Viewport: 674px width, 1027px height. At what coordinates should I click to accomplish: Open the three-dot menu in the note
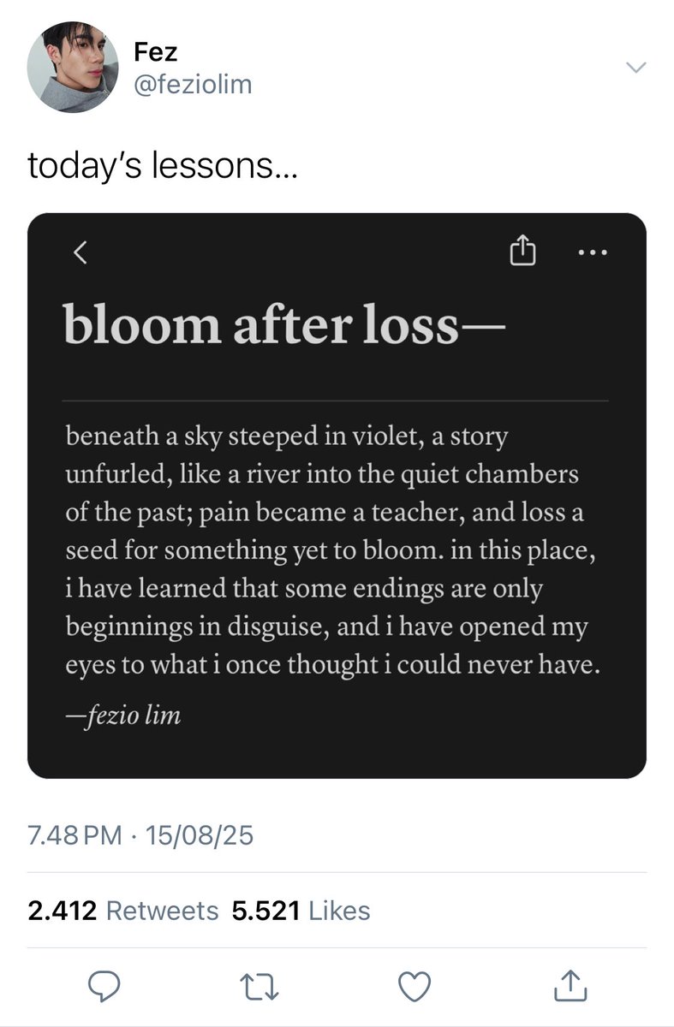[591, 252]
